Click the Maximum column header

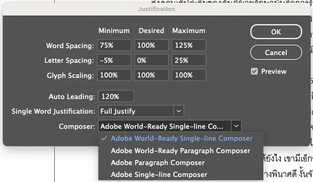(189, 31)
